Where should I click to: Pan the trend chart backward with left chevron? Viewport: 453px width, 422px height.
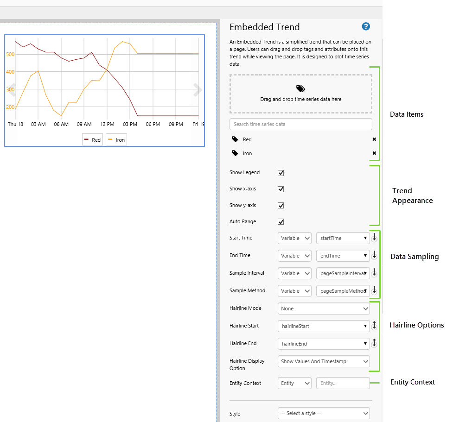click(x=12, y=90)
